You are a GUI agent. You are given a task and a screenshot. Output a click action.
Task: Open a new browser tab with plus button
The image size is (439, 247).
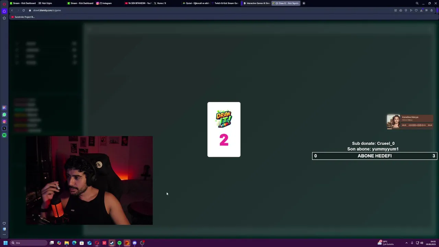tap(304, 3)
